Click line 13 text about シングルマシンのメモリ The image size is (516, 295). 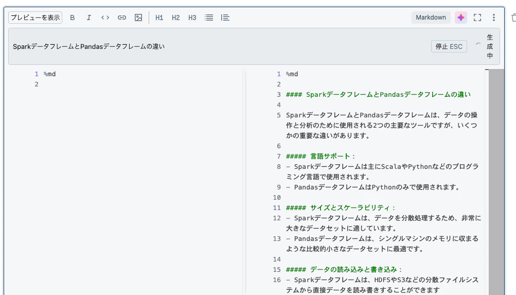[382, 244]
